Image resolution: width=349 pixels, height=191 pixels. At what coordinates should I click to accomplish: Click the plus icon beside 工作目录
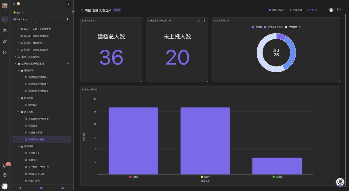67,19
